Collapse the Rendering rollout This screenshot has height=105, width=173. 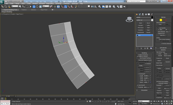pyautogui.click(x=144, y=53)
